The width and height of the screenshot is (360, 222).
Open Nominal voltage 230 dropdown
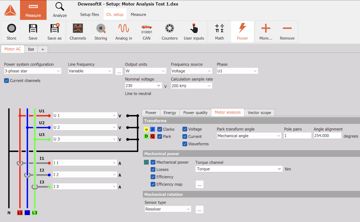coord(143,86)
